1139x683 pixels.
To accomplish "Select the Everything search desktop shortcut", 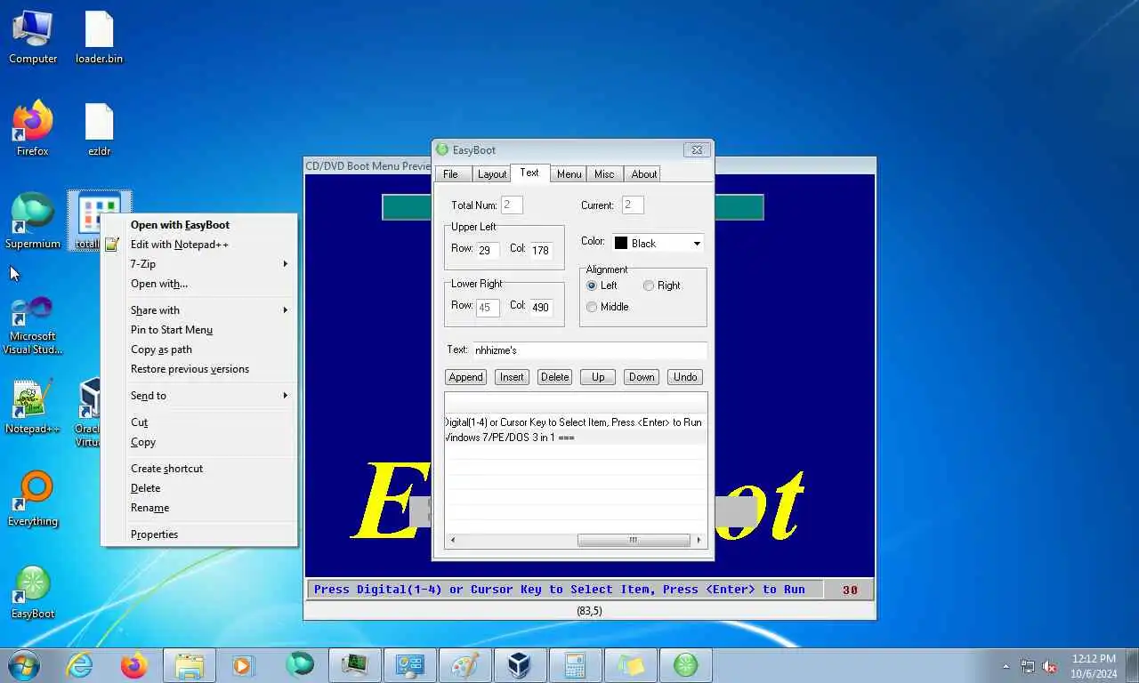I will [33, 500].
